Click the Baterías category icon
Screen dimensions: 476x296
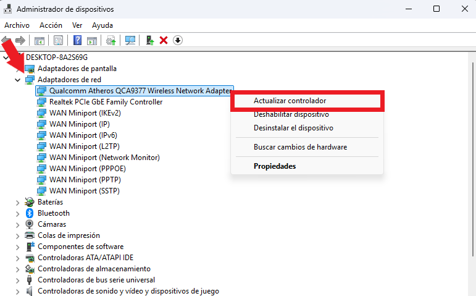pos(30,202)
